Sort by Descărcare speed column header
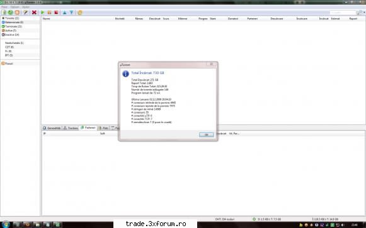366x228 pixels. tap(277, 18)
